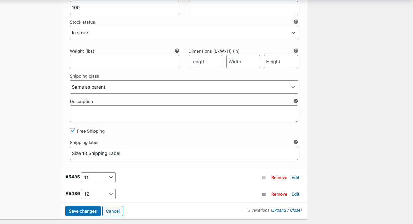Click the Cancel button
The height and width of the screenshot is (224, 413).
[113, 211]
